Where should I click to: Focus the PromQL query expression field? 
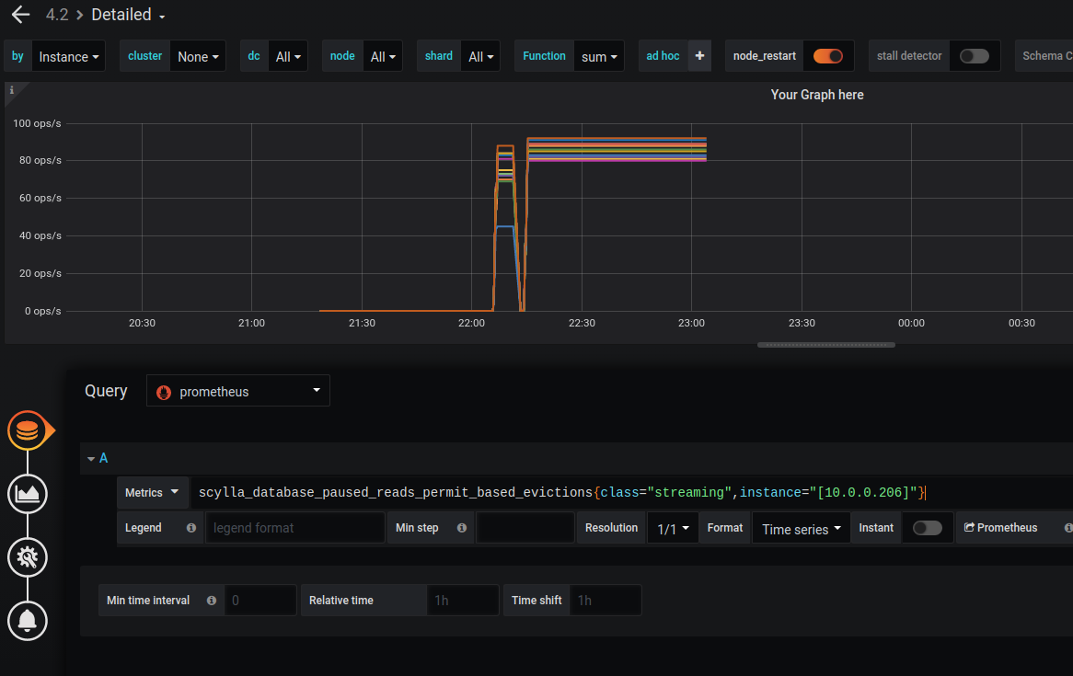pyautogui.click(x=631, y=493)
